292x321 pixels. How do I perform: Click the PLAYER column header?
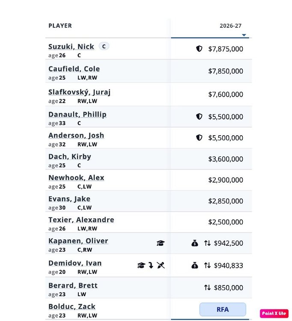click(x=60, y=26)
